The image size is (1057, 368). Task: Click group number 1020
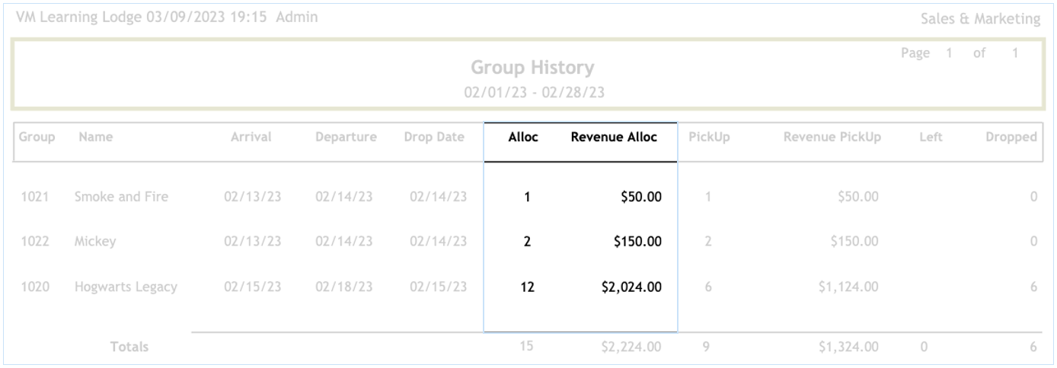pos(36,287)
